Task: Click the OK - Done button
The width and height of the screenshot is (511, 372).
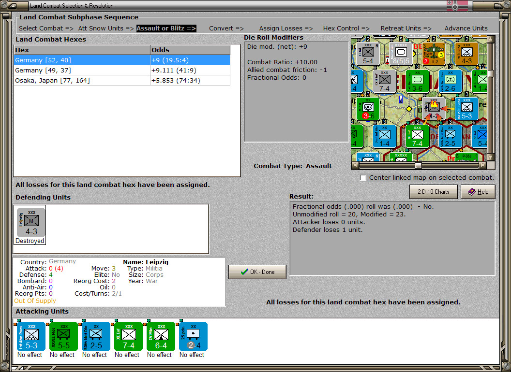Action: click(257, 272)
